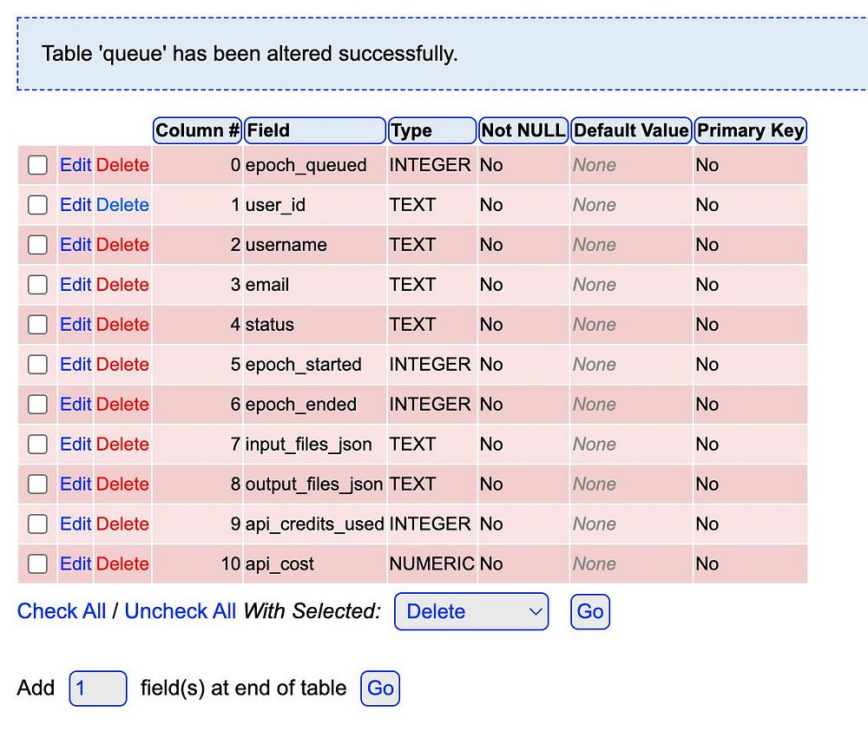Image resolution: width=868 pixels, height=732 pixels.
Task: Focus the number of fields to add input
Action: tap(98, 689)
